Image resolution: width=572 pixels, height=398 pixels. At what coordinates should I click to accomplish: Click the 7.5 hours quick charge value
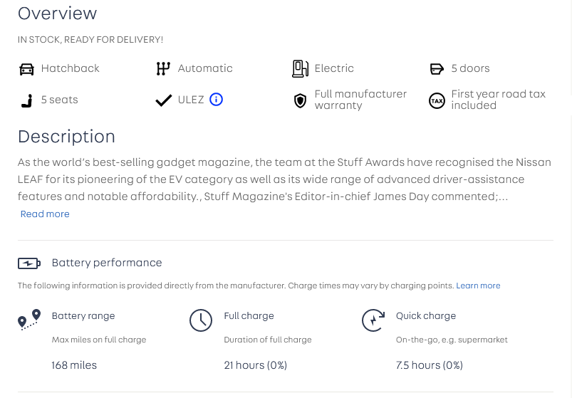coord(429,365)
